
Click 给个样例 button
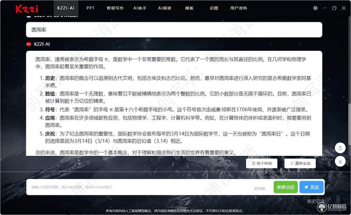point(261,164)
